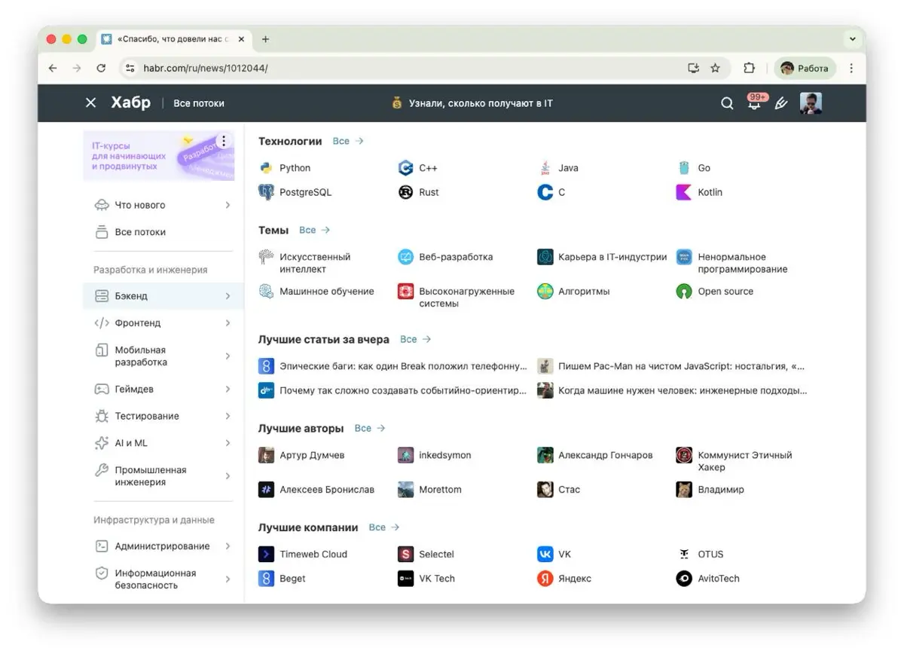The width and height of the screenshot is (904, 654).
Task: Click the write-post pen icon
Action: coord(781,103)
